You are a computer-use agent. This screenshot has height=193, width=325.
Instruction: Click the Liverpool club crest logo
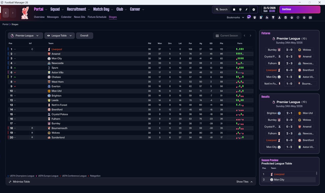pos(25,13)
